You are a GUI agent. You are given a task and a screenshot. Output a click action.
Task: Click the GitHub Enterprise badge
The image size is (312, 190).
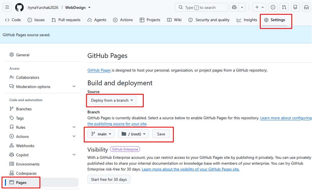click(x=125, y=149)
